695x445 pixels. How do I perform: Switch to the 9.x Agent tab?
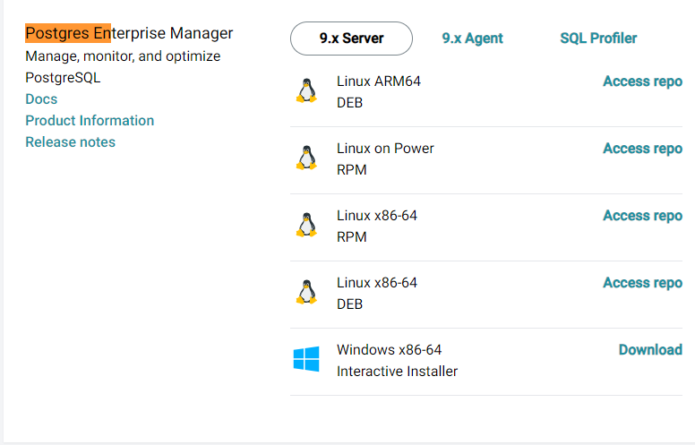click(x=472, y=39)
